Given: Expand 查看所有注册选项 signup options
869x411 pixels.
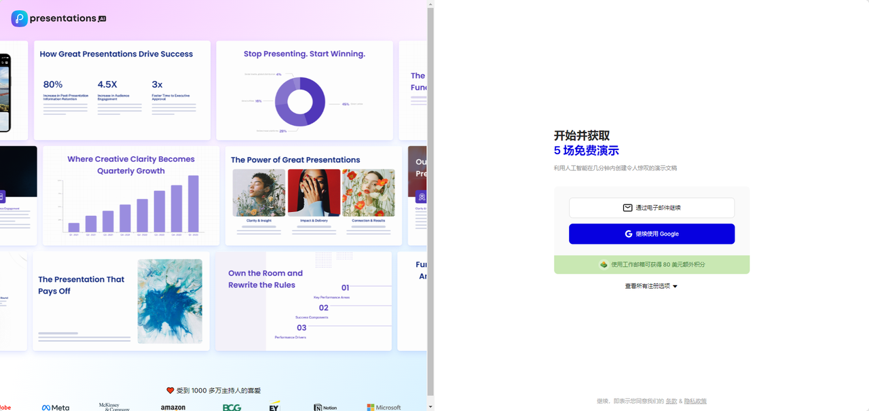Looking at the screenshot, I should [651, 286].
